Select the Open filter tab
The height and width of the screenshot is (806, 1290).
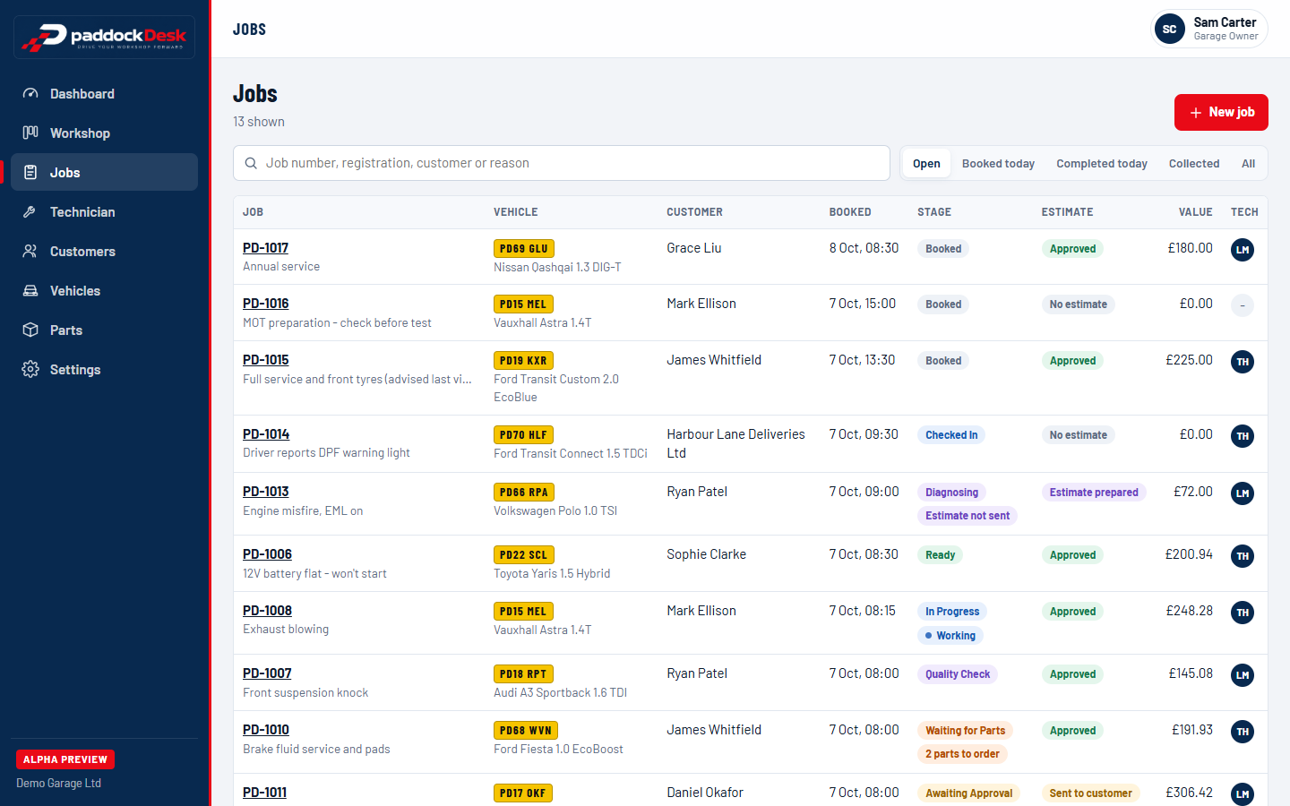(926, 164)
